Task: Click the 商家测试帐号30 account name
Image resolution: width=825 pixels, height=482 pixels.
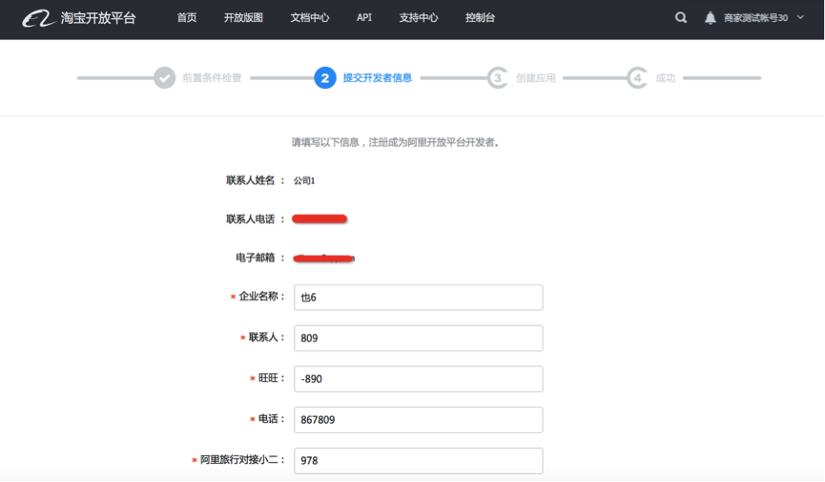Action: pos(755,18)
